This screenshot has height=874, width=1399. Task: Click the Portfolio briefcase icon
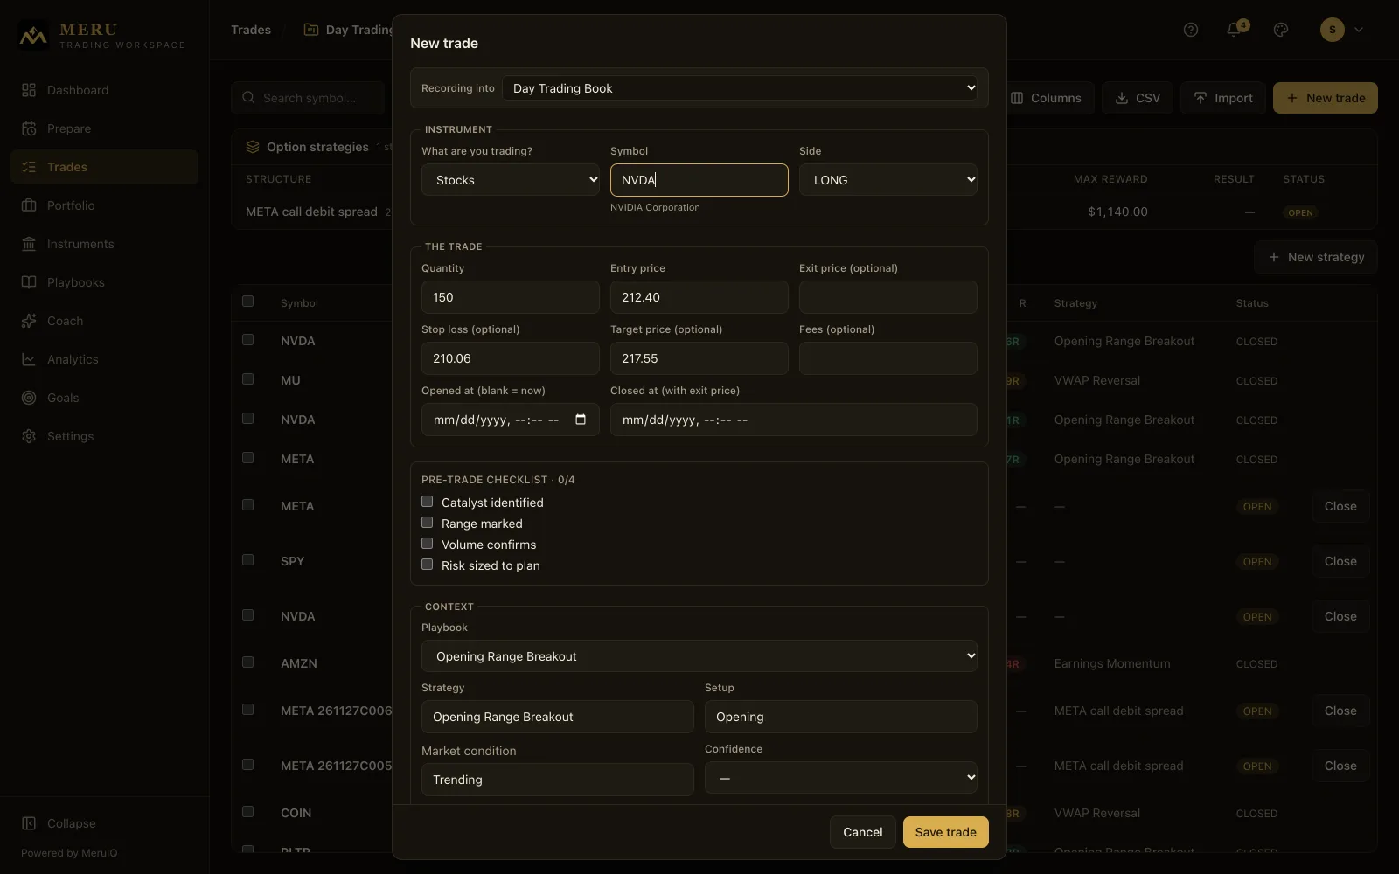coord(29,205)
